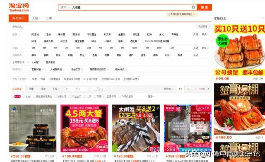
Task: Open the 相关分类 filter dropdown
Action: click(x=121, y=69)
